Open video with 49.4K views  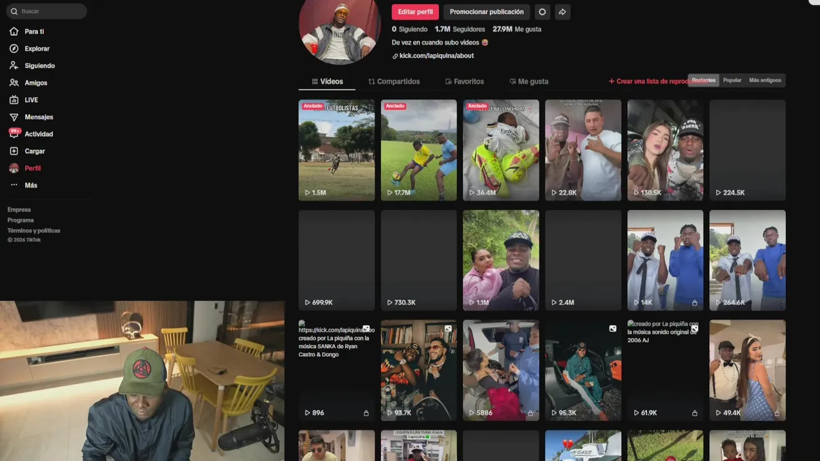click(748, 370)
